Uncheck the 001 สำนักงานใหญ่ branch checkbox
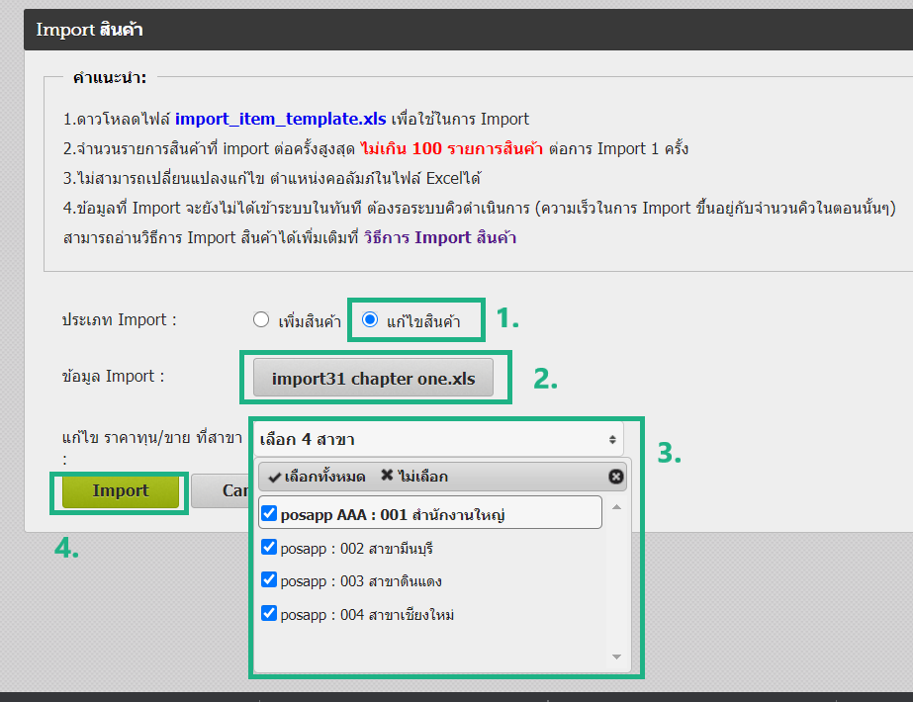This screenshot has width=913, height=702. [x=269, y=514]
